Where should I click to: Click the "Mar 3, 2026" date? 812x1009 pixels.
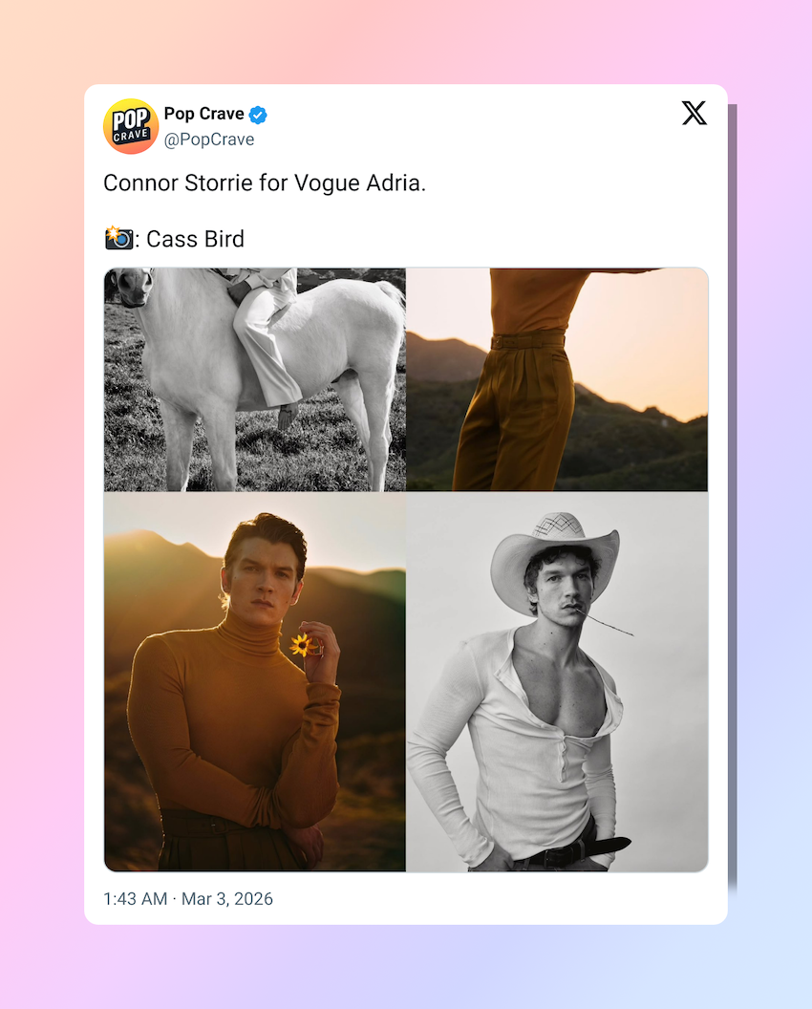click(x=227, y=899)
